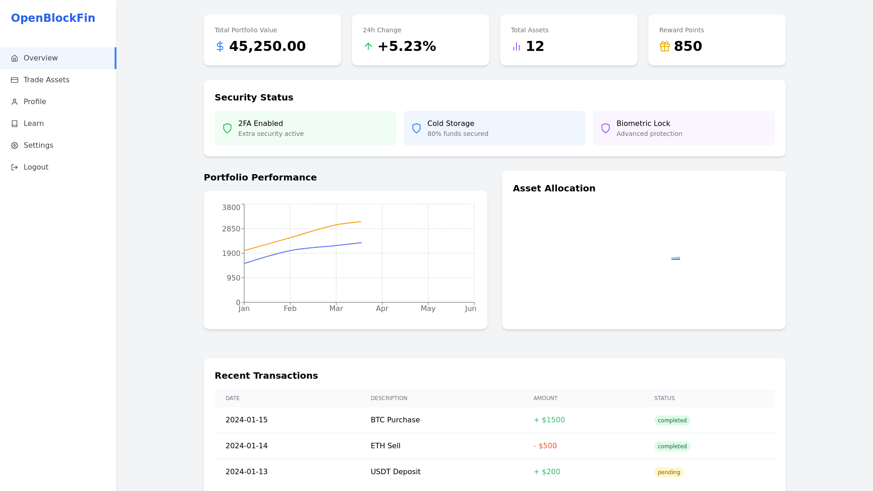The height and width of the screenshot is (491, 873).
Task: Click the home icon beside Overview
Action: 15,58
